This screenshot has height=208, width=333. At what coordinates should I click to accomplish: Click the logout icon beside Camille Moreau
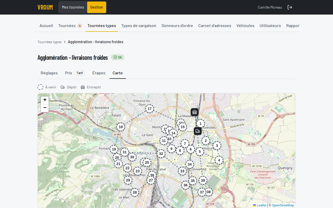coord(290,7)
